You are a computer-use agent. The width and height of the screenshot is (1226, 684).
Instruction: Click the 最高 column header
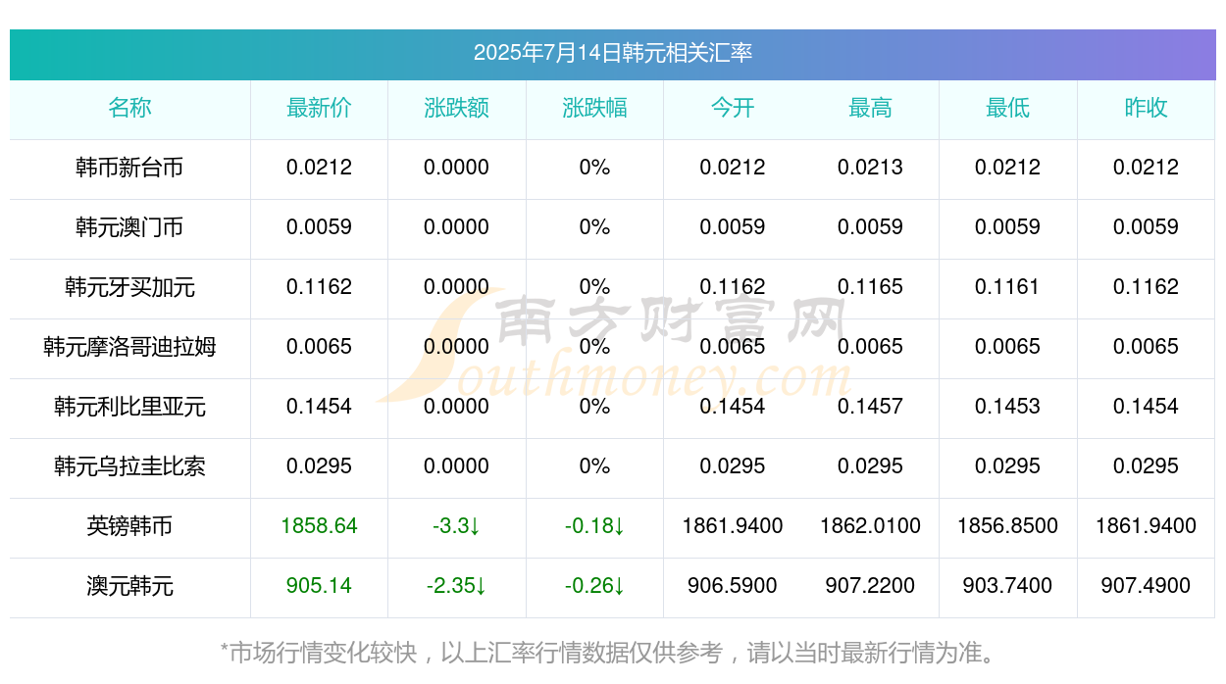point(870,108)
